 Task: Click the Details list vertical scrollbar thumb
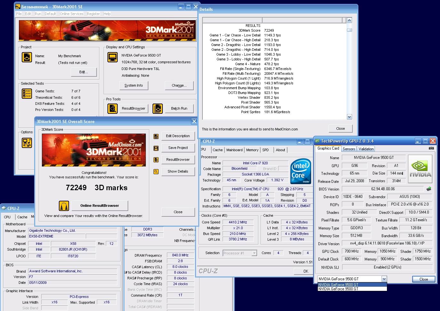349,30
